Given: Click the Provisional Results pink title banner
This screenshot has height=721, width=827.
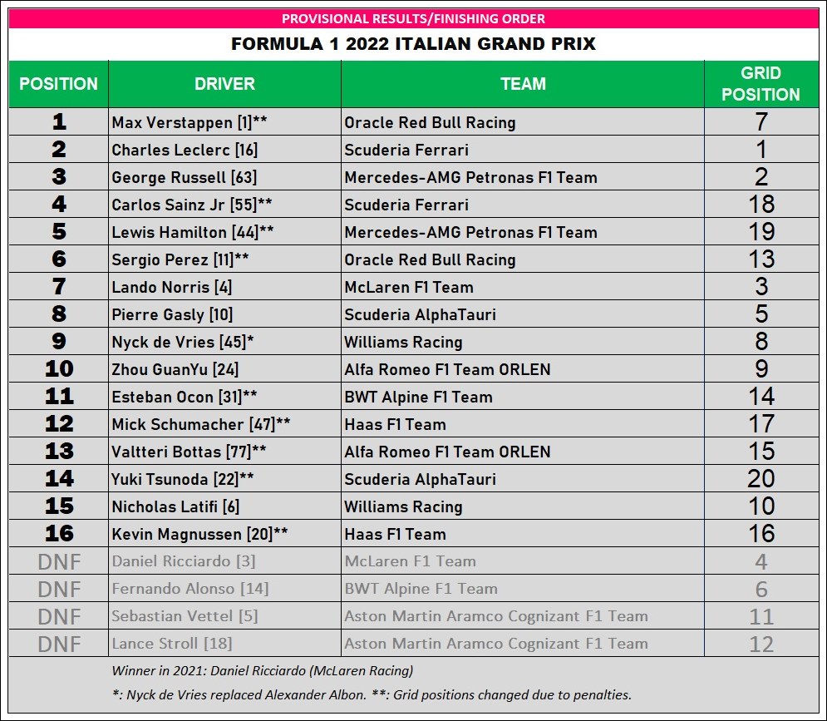Looking at the screenshot, I should click(x=413, y=18).
